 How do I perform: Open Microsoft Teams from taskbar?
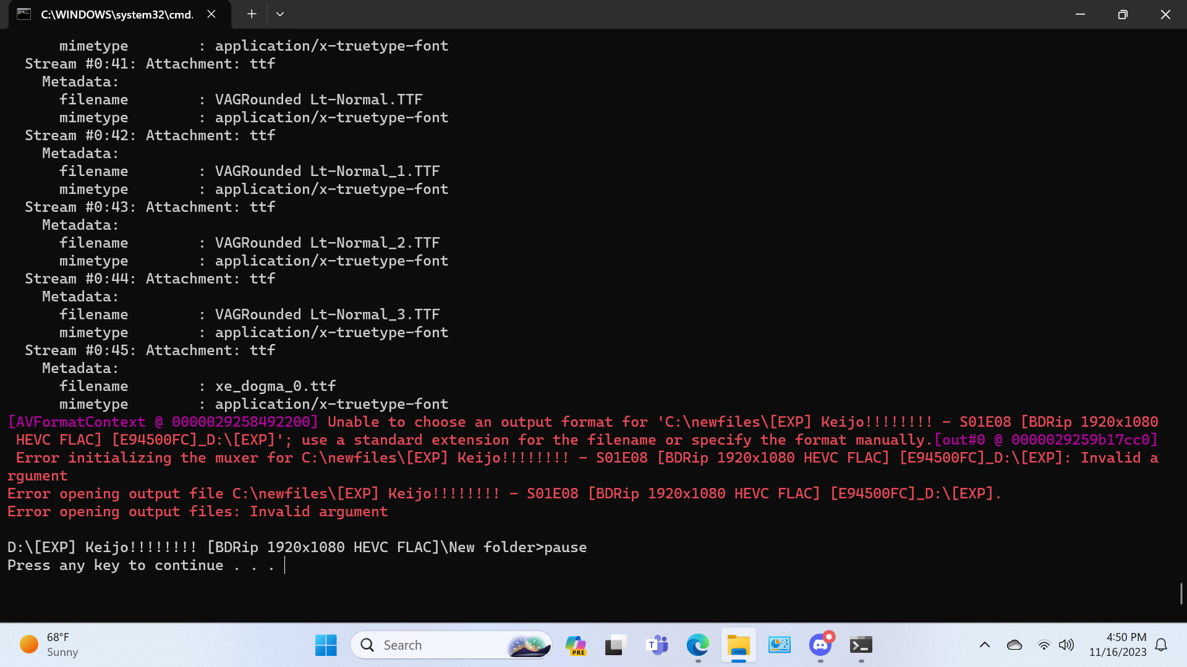[657, 645]
